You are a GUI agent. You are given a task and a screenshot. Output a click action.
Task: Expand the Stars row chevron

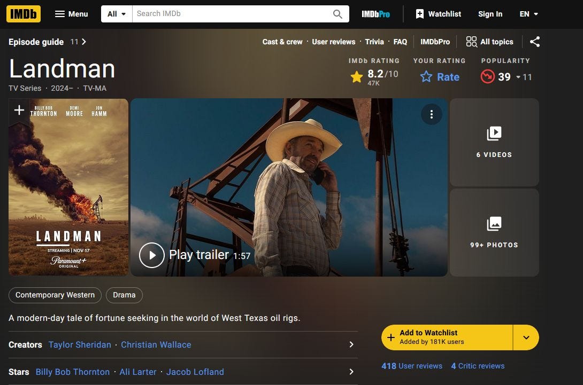point(351,372)
